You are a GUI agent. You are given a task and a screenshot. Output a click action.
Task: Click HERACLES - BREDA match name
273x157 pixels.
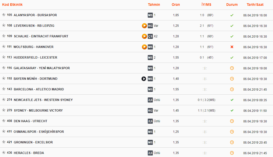pyautogui.click(x=29, y=153)
